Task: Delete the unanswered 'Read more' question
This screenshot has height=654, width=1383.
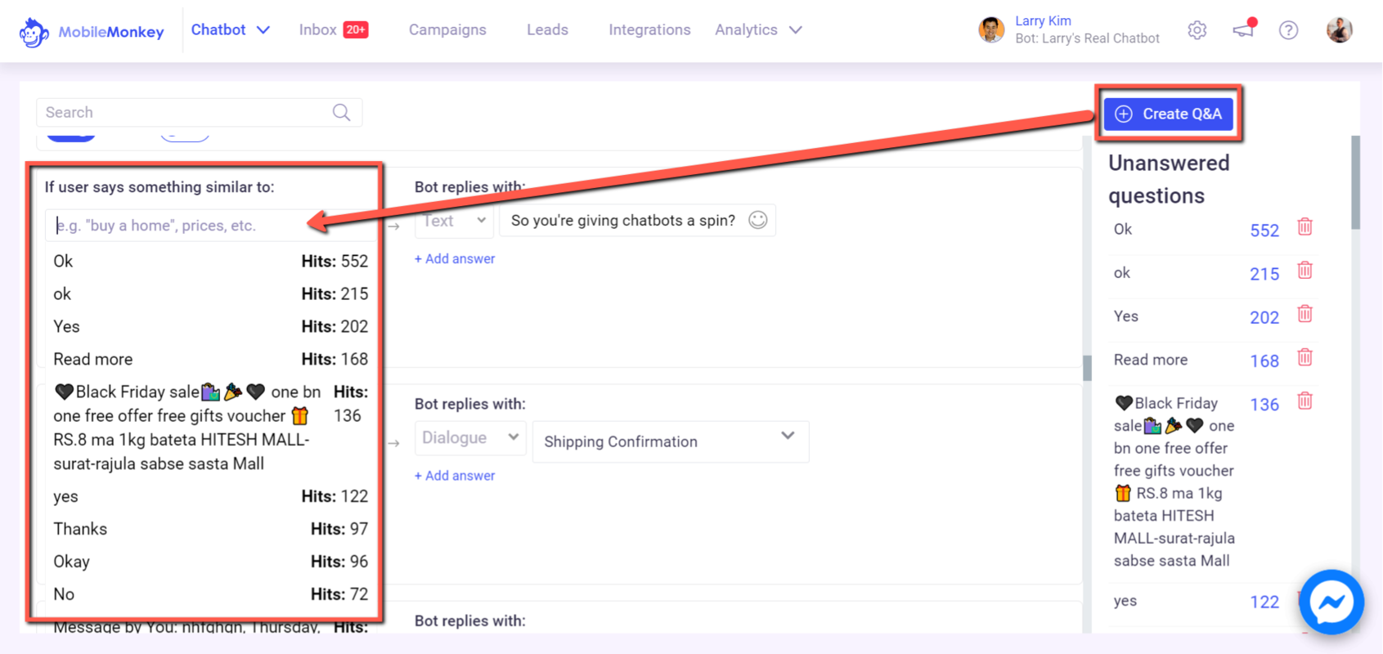Action: tap(1305, 357)
